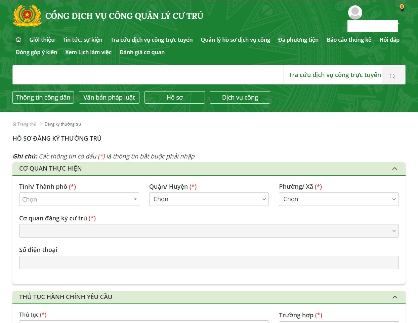
Task: Click the Số điện thoại input field
Action: 209,262
